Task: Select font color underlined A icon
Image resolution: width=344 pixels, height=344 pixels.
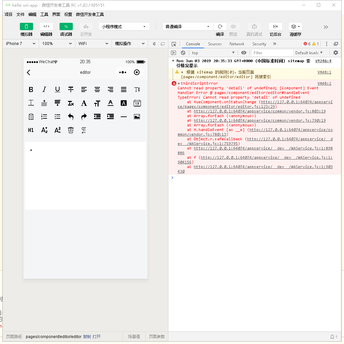Action: point(110,103)
